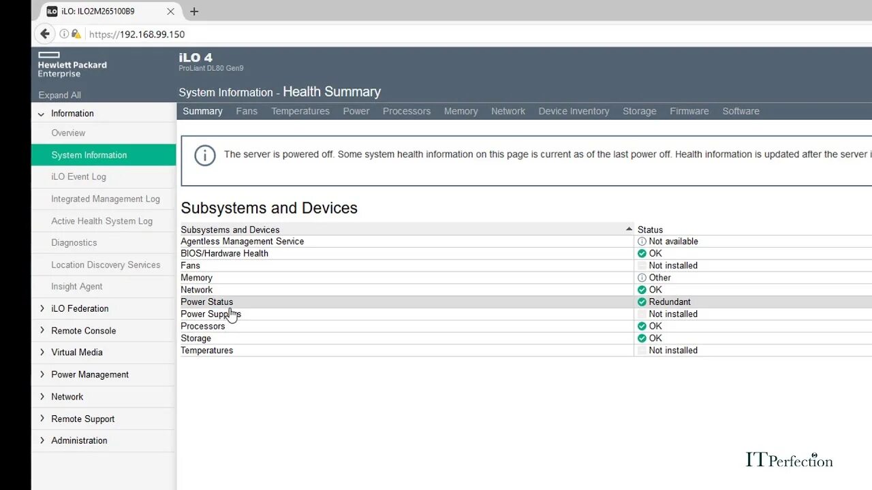Click the info icon in power-off notice

(x=204, y=155)
